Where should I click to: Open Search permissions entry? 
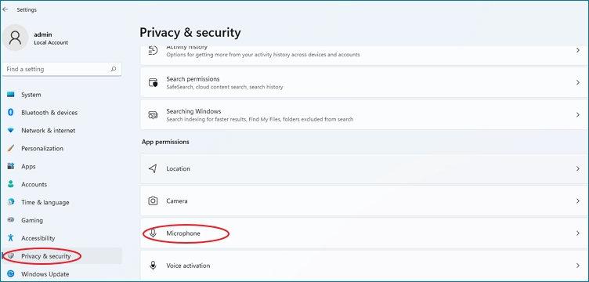363,82
